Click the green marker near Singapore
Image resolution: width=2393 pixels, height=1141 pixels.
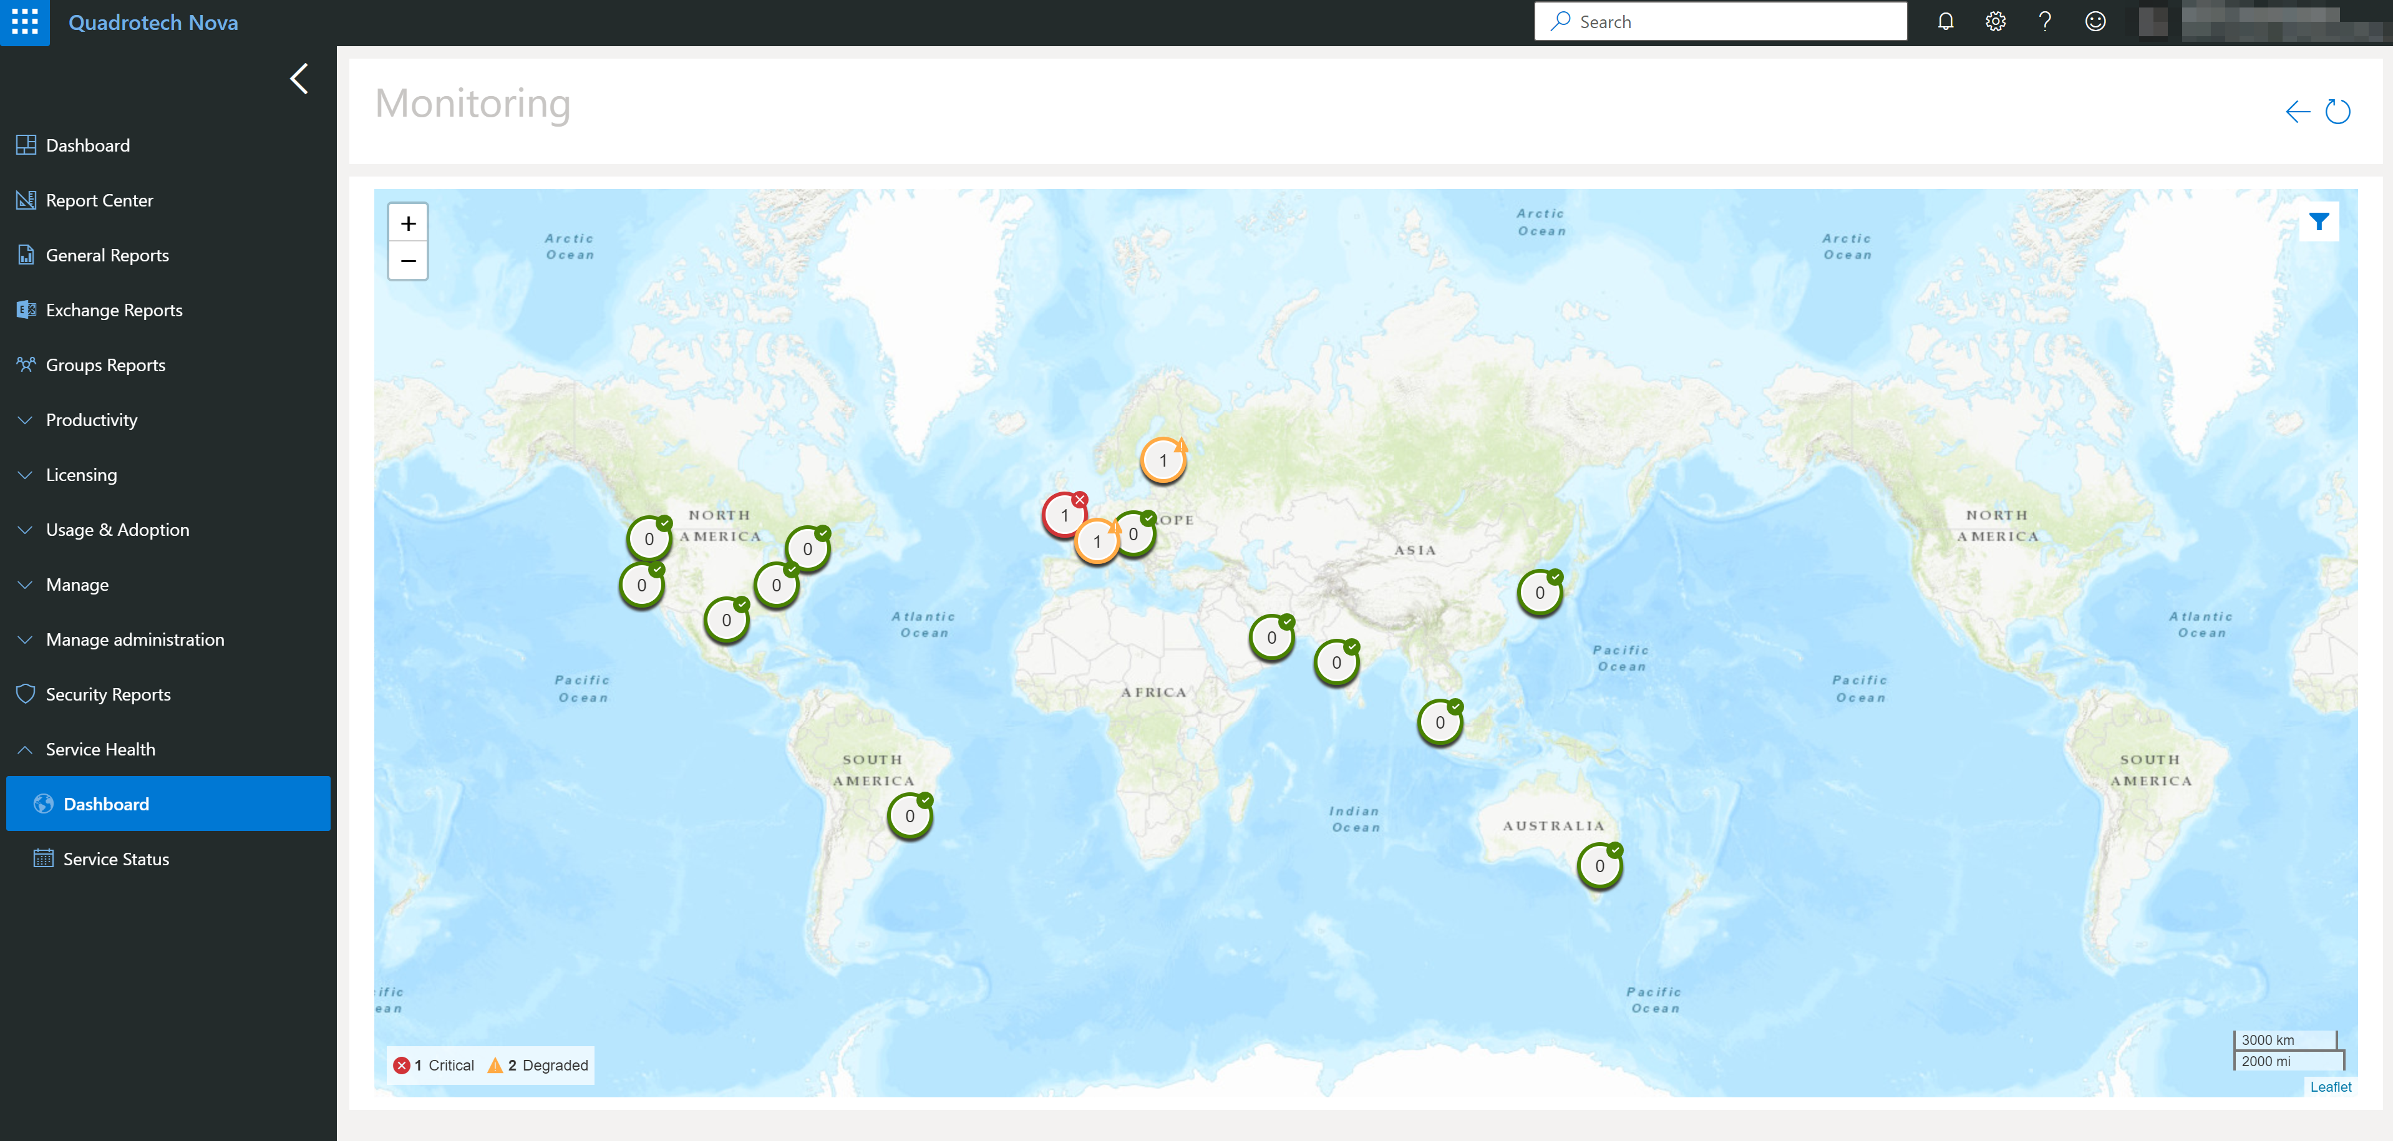1441,722
